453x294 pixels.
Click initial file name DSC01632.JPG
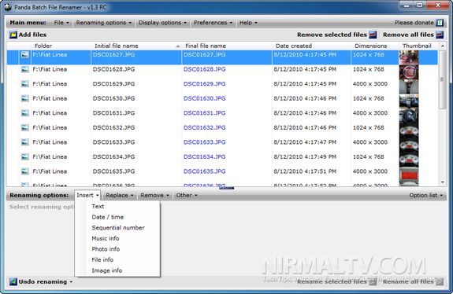pos(113,127)
